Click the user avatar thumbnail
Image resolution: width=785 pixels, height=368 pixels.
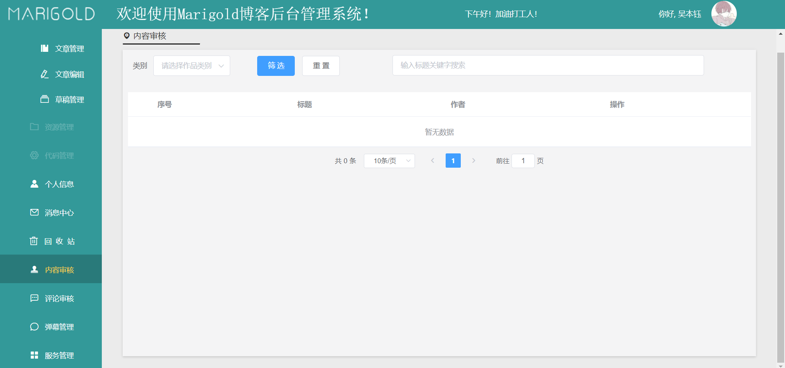click(724, 13)
